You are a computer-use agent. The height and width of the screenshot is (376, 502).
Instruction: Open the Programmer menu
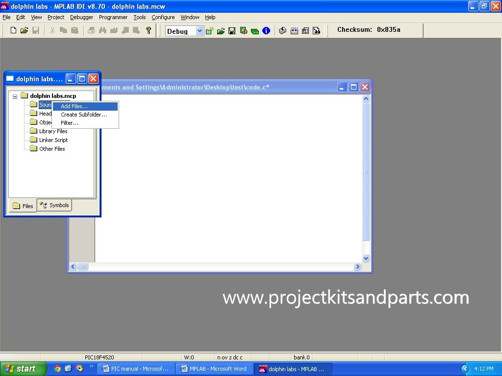tap(113, 17)
